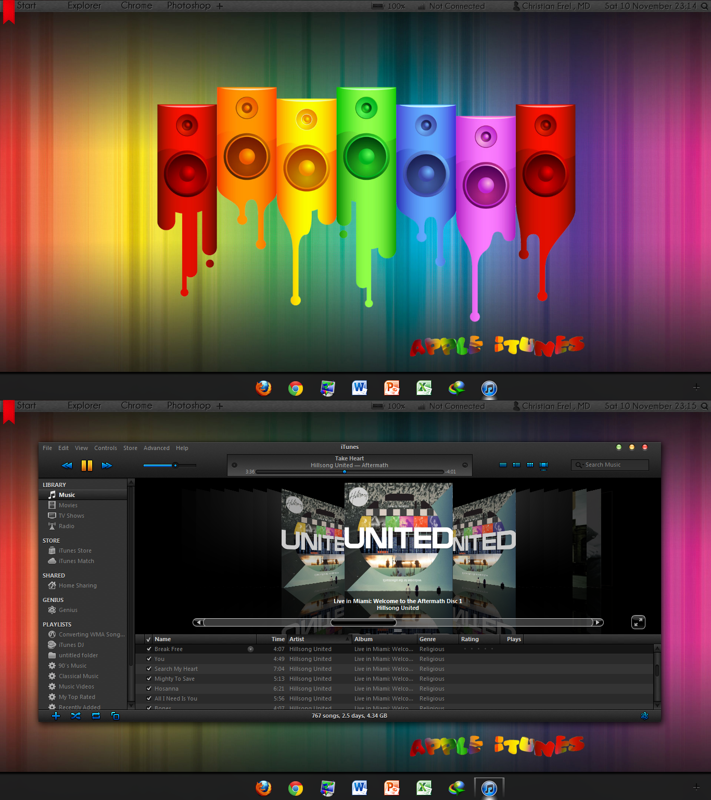Open the Genius sidebar from the status bar
711x800 pixels.
644,716
